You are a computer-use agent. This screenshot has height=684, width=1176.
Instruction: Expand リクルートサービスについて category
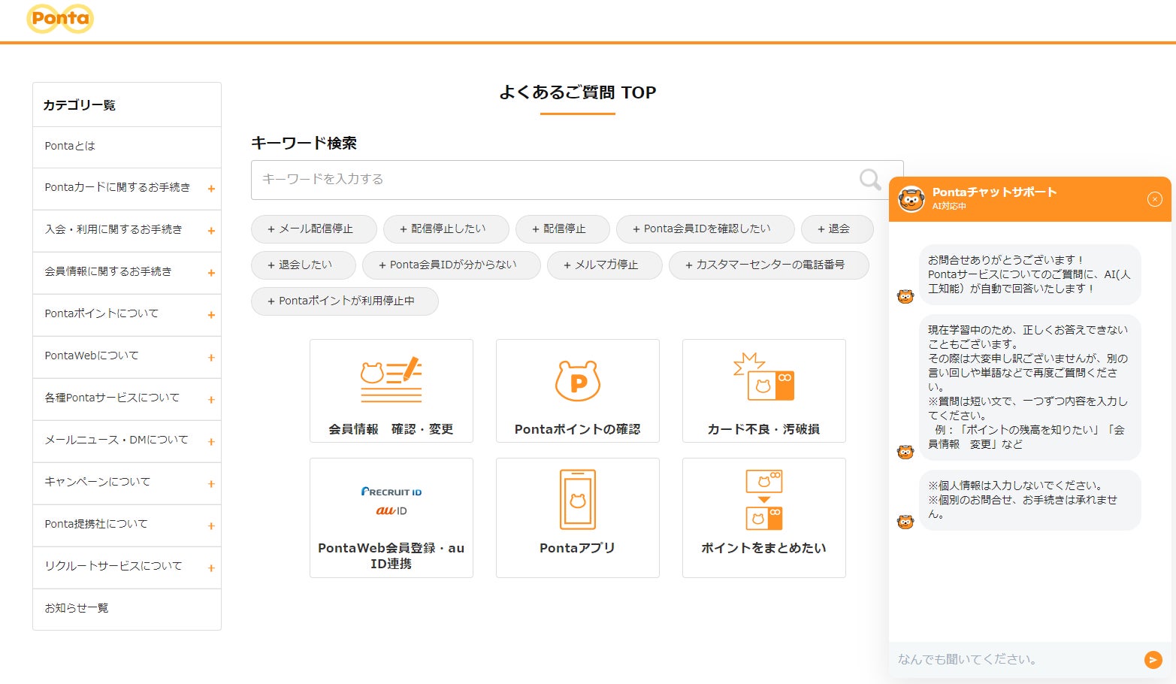click(x=126, y=567)
